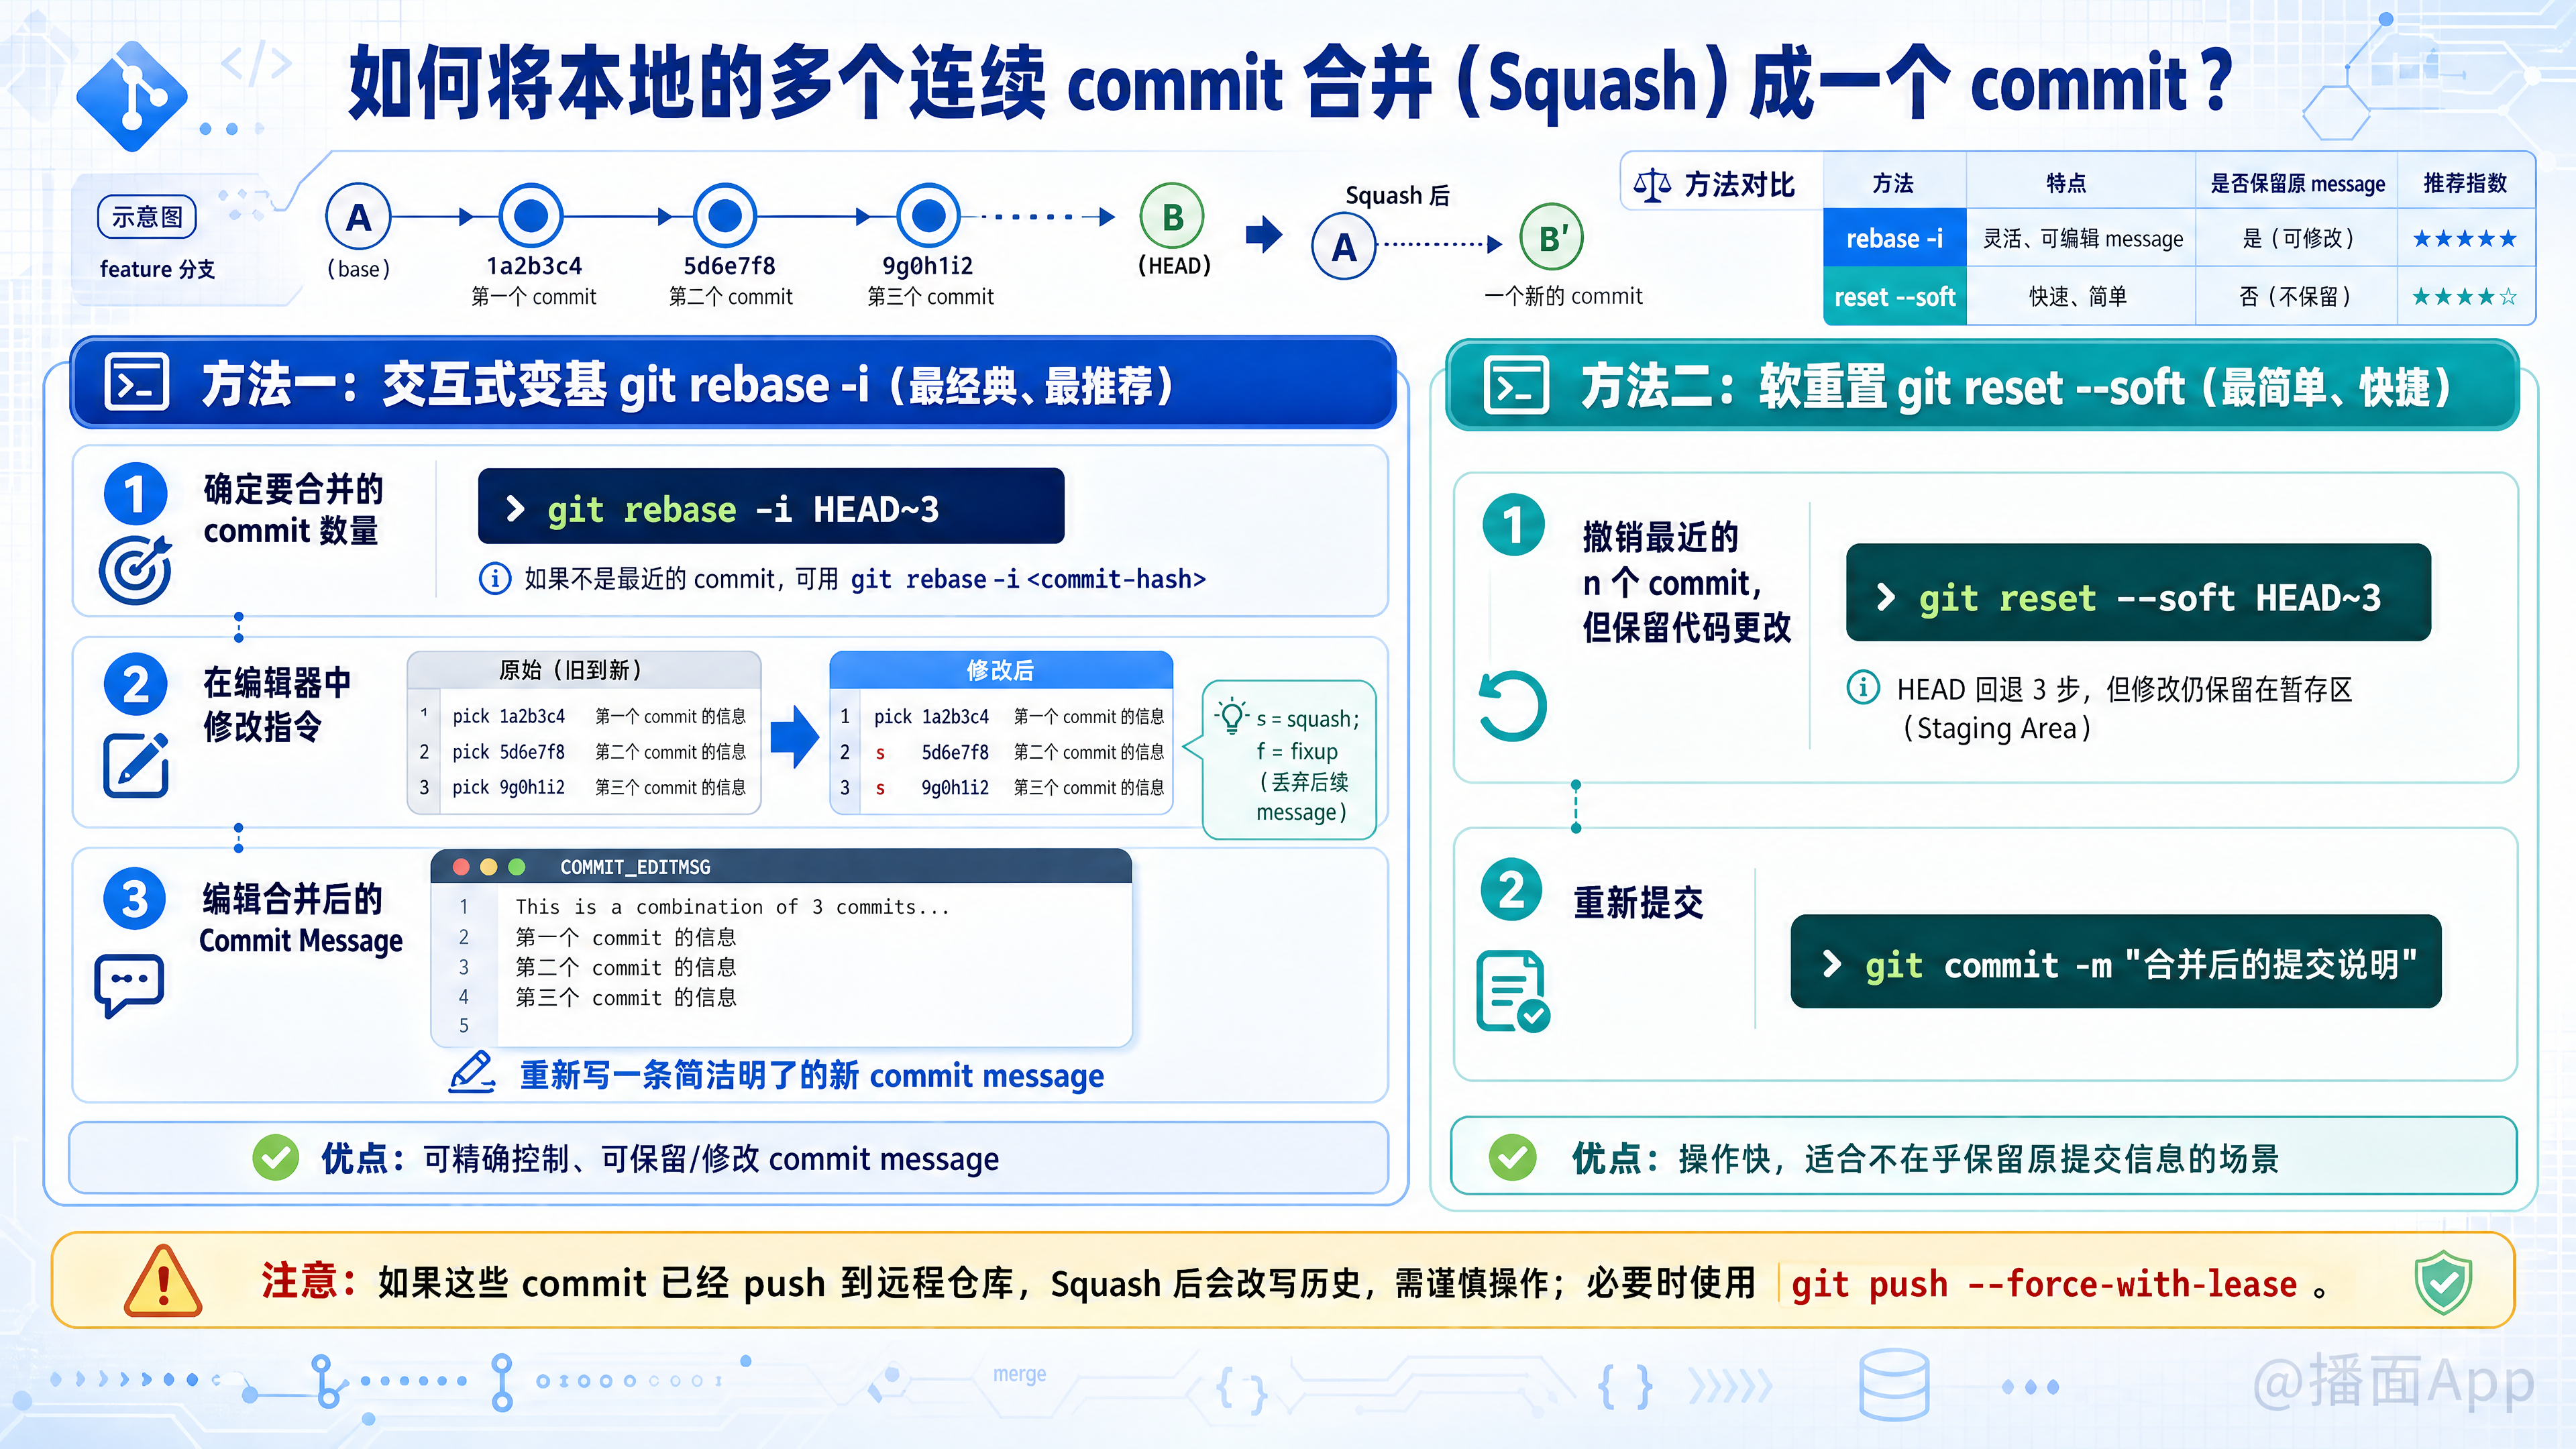Click the balance scale icon beside 方法对比
The width and height of the screenshot is (2576, 1449).
1652,185
